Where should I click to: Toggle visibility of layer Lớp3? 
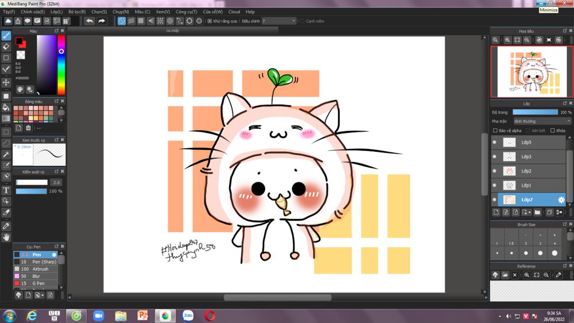click(x=494, y=156)
